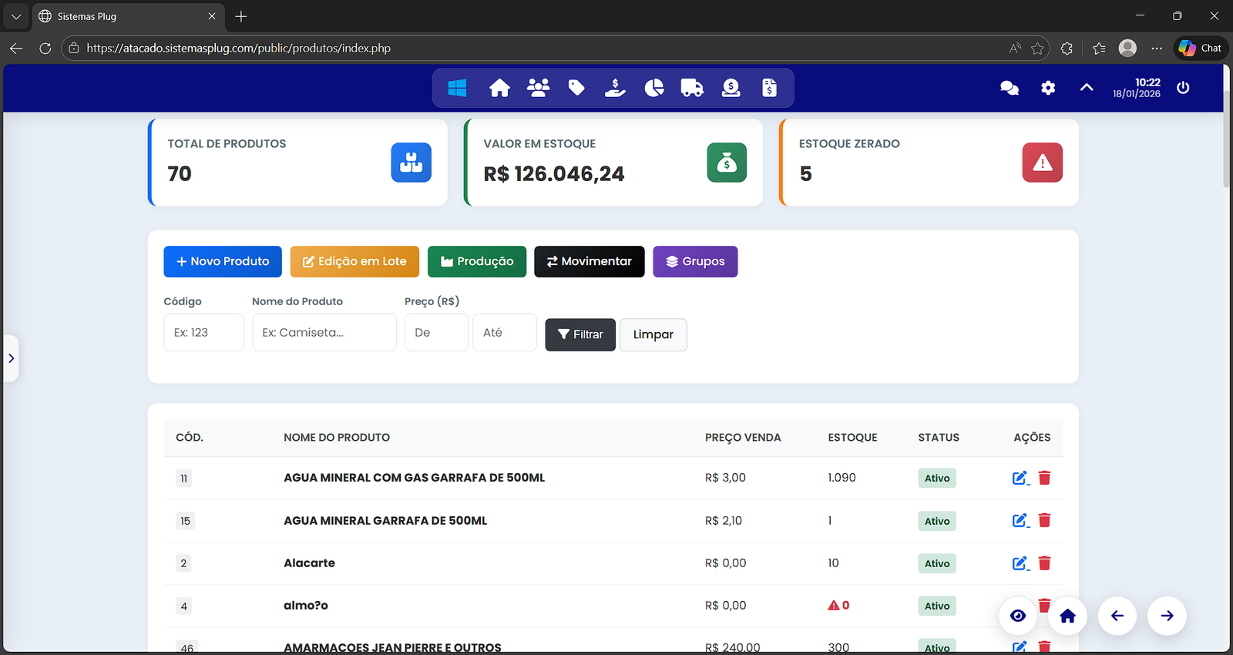The height and width of the screenshot is (655, 1233).
Task: Open the chat bubbles icon in header
Action: point(1009,89)
